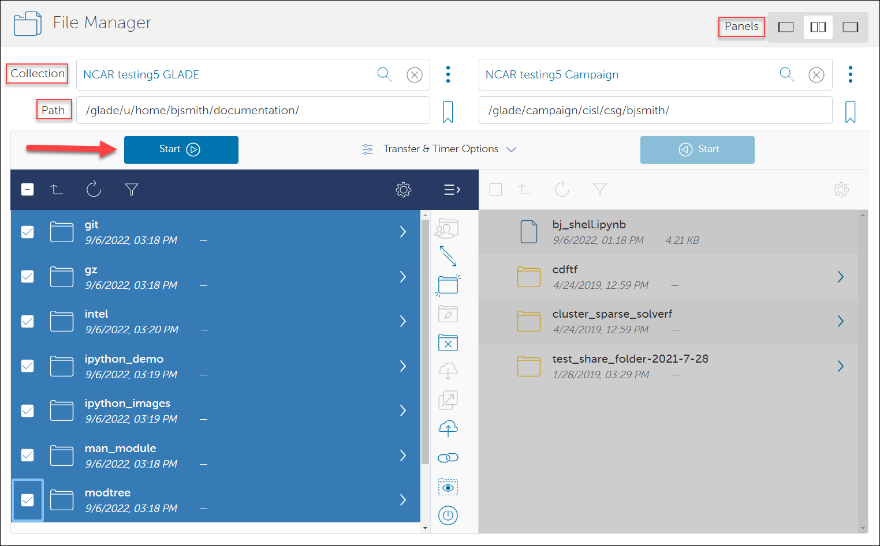Expand Transfer & Timer Options
This screenshot has height=546, width=880.
pos(439,149)
